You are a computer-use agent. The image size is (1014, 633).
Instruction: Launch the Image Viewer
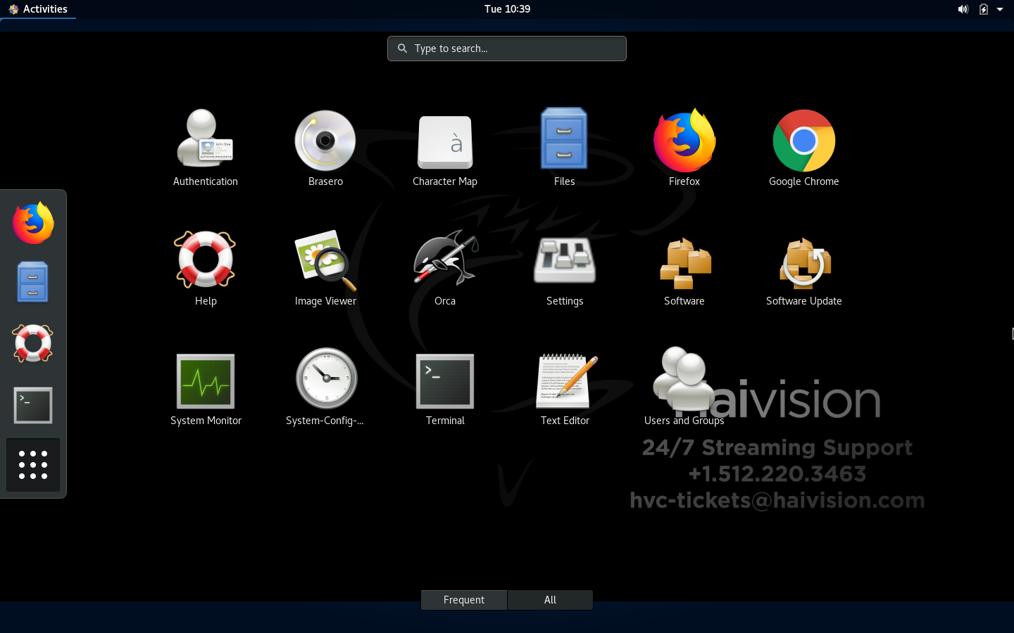(325, 260)
